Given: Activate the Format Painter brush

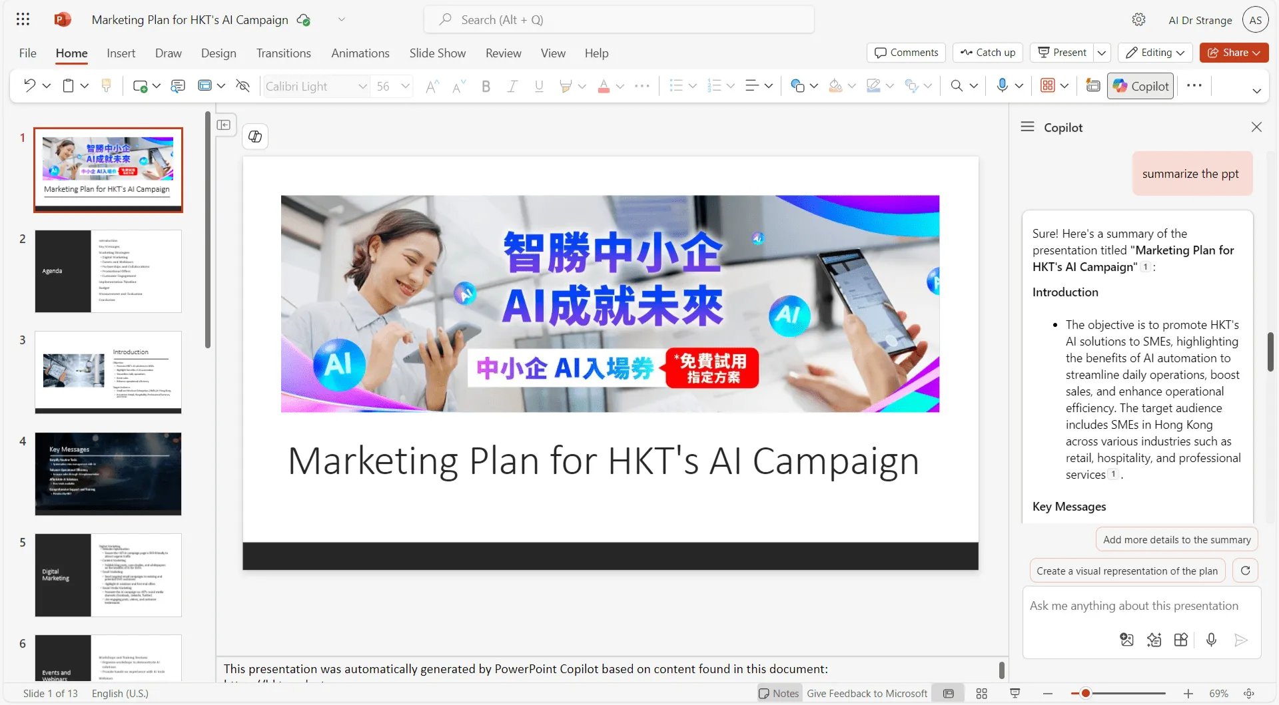Looking at the screenshot, I should [x=106, y=85].
